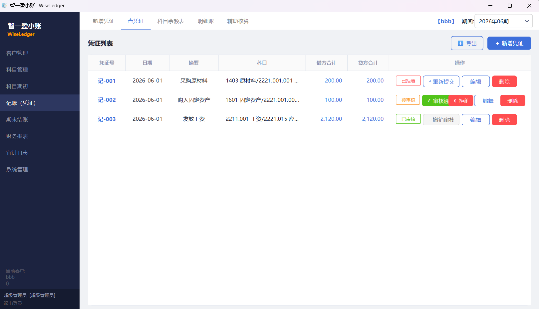This screenshot has height=309, width=539.
Task: Open voucher link 记-001
Action: (107, 81)
